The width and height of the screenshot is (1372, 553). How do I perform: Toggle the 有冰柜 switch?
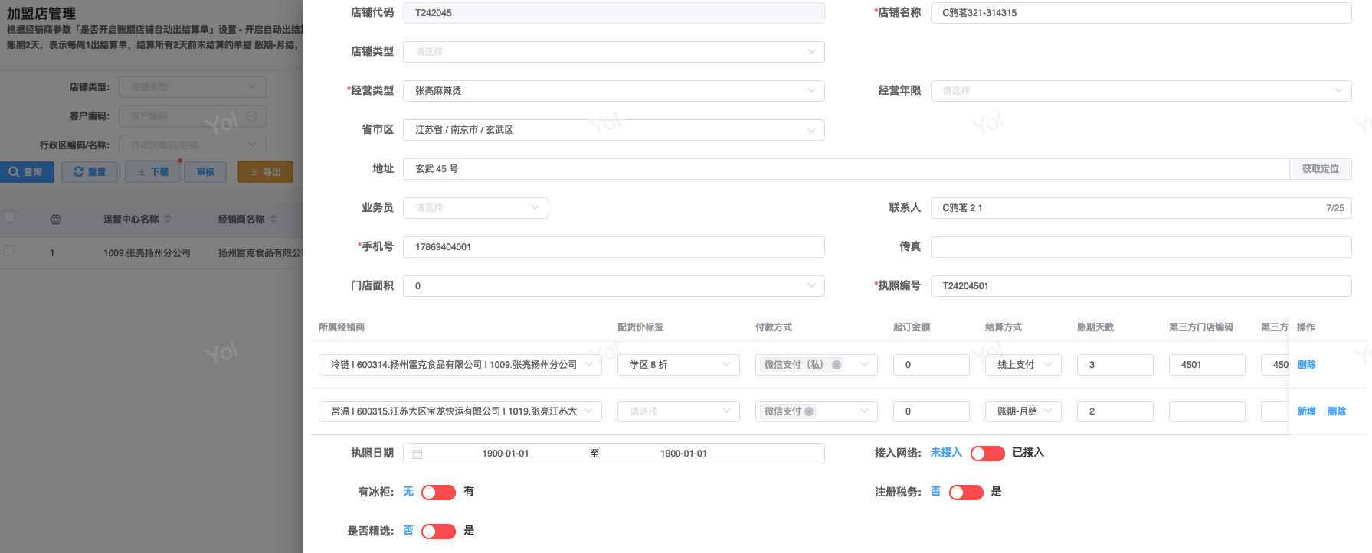pos(438,493)
